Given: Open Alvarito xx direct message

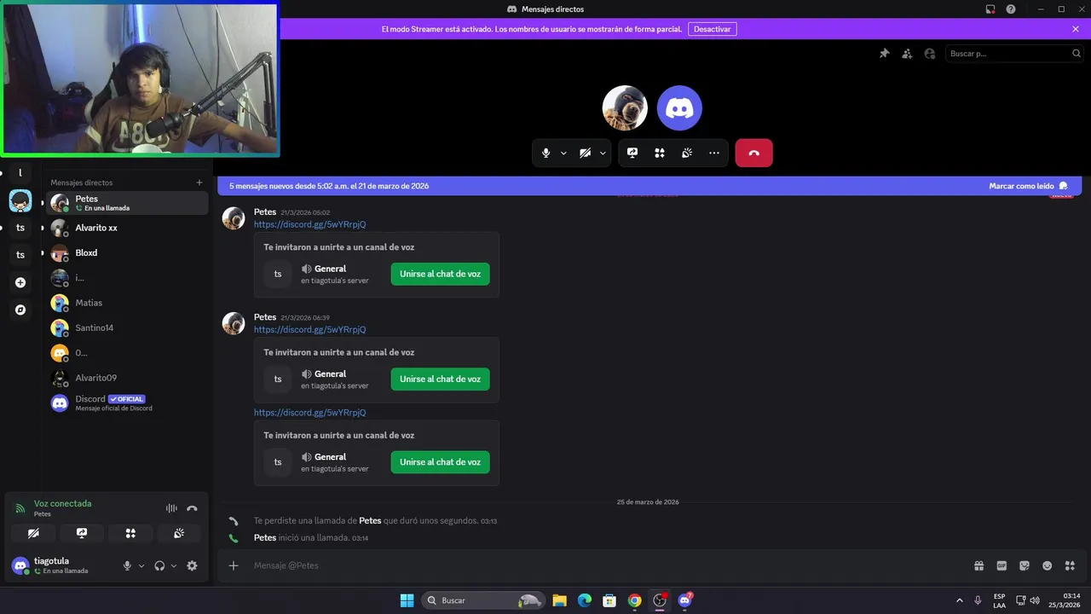Looking at the screenshot, I should click(x=127, y=228).
